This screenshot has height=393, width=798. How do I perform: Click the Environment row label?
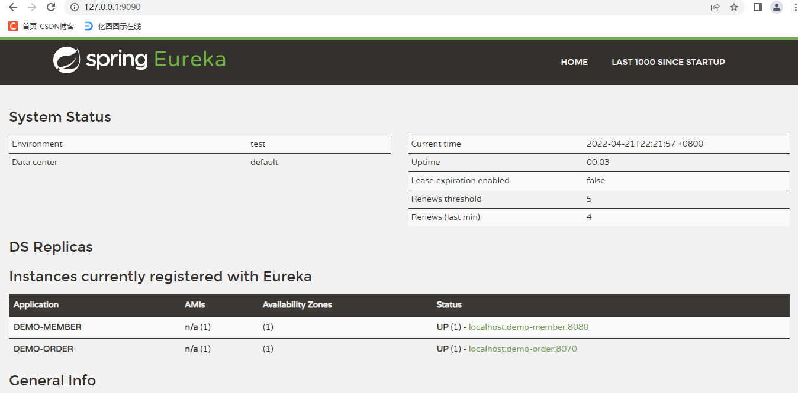click(x=37, y=144)
